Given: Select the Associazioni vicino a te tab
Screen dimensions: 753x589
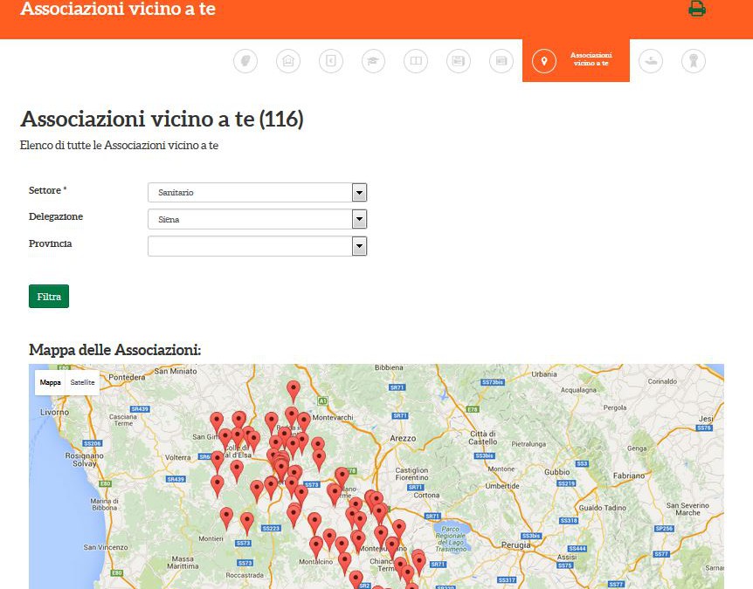Looking at the screenshot, I should (x=576, y=60).
